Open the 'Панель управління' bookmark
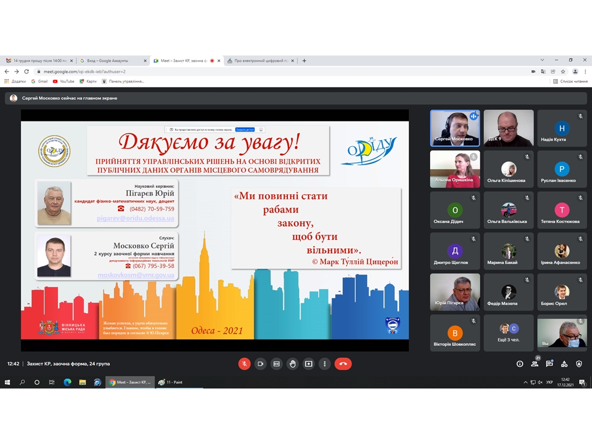Viewport: 592px width, 444px height. click(x=123, y=81)
